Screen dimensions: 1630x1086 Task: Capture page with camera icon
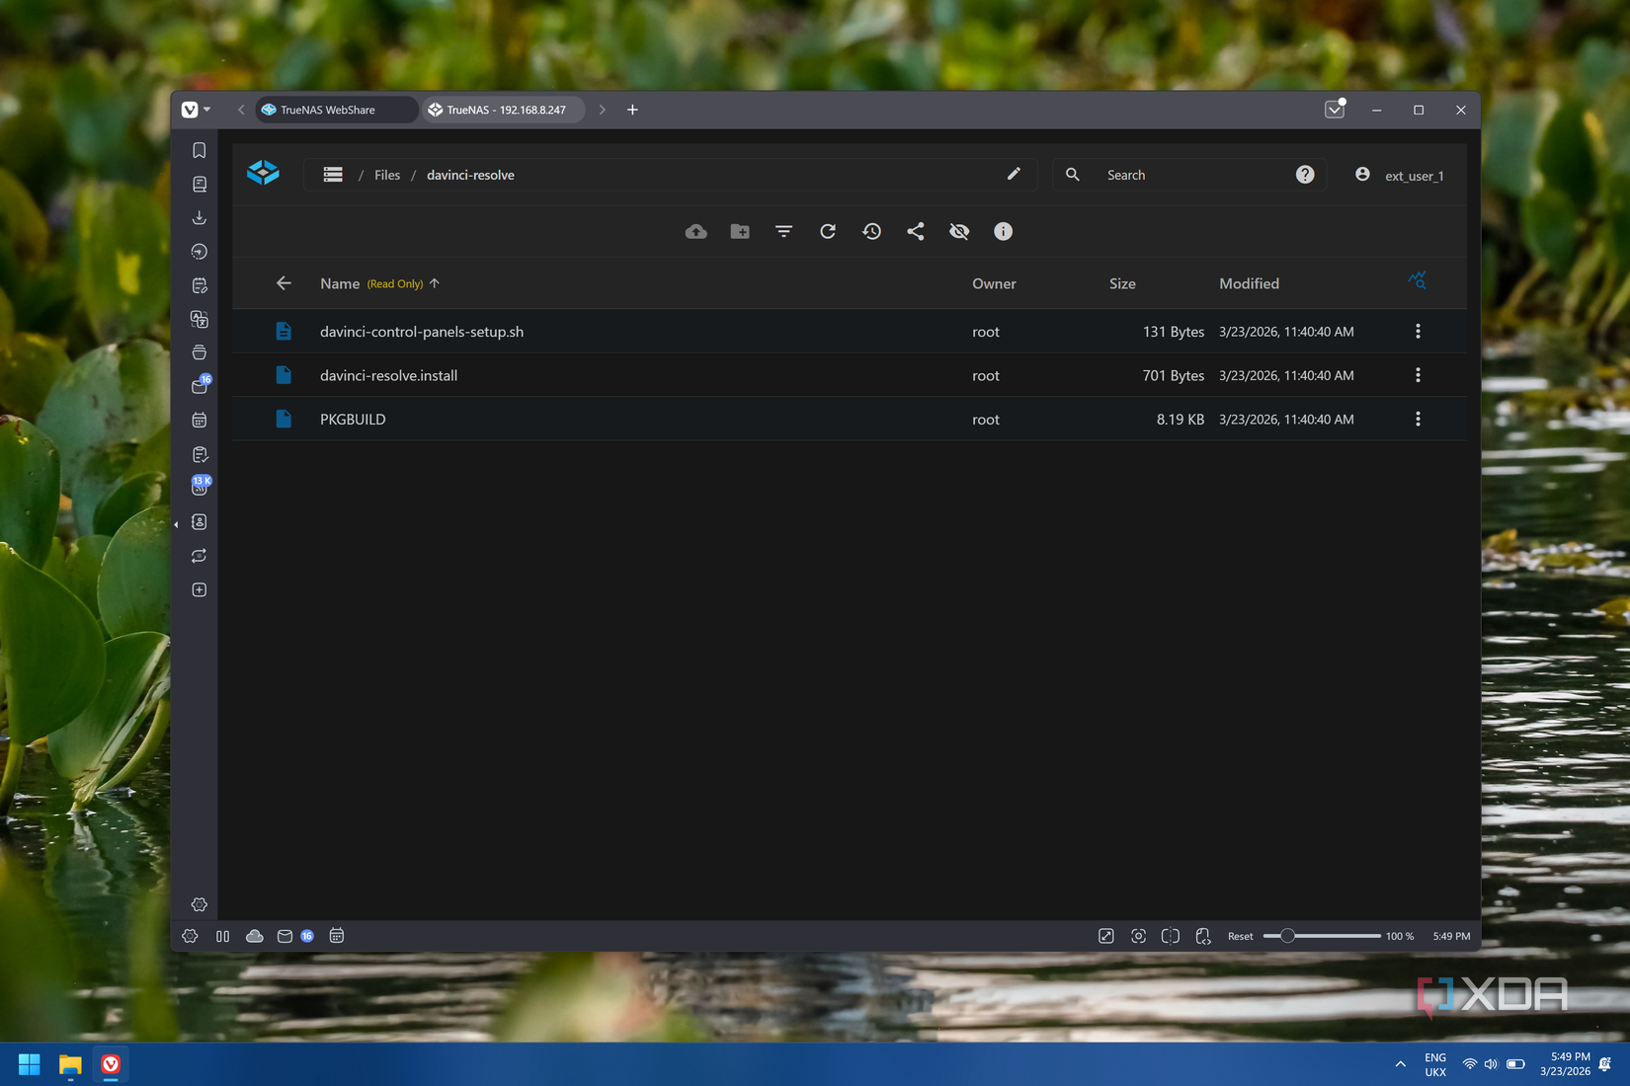click(1138, 936)
